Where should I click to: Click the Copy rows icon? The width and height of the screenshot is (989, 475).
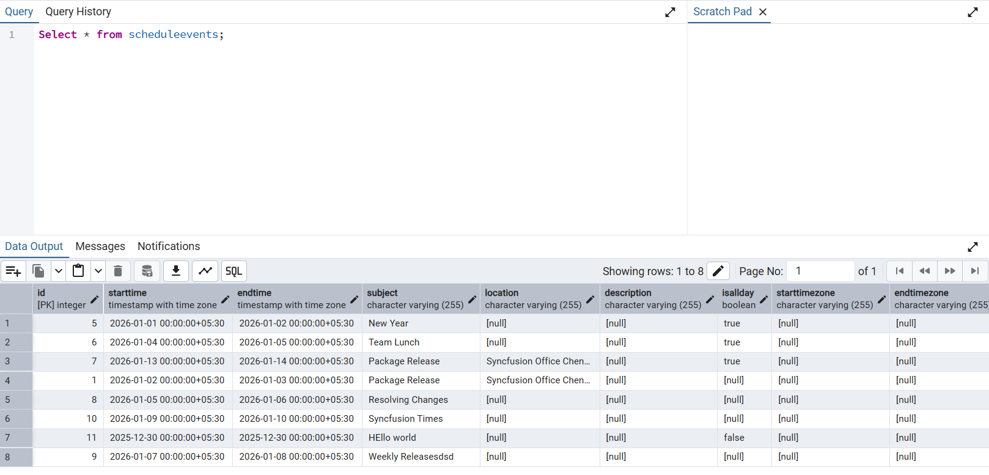[x=38, y=271]
